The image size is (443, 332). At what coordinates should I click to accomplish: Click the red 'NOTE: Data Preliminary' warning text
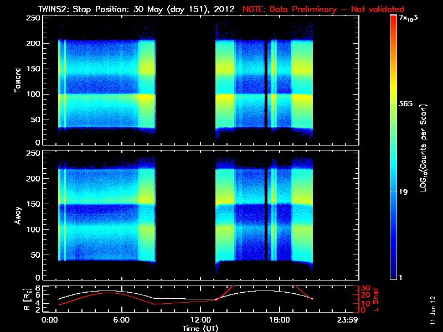[x=290, y=9]
